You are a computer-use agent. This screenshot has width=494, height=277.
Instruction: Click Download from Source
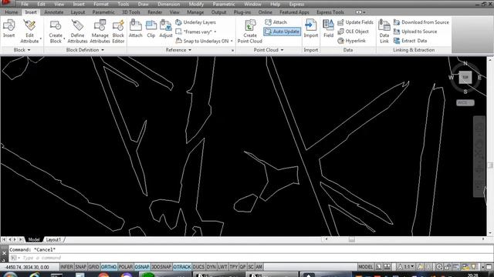pos(421,22)
